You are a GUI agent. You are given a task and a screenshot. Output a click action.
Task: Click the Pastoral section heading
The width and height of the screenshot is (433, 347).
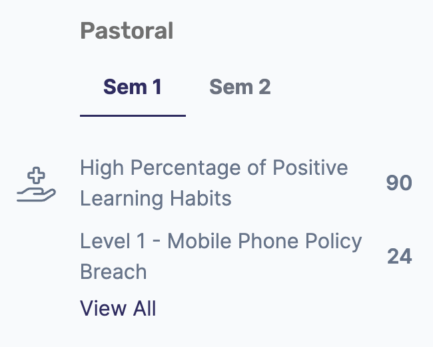pyautogui.click(x=127, y=31)
